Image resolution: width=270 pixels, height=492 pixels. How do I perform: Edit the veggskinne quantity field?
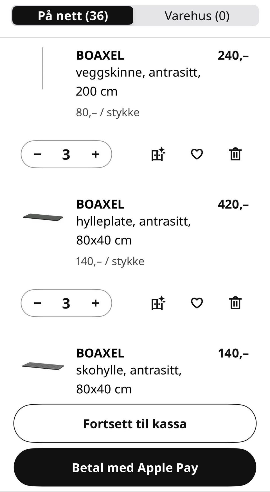[66, 154]
